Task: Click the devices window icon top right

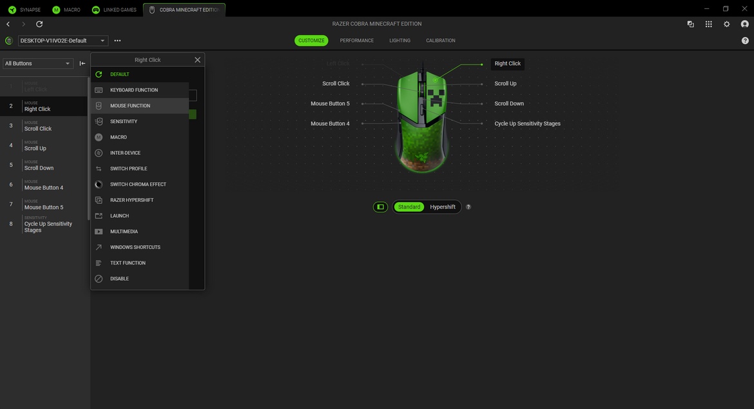Action: (x=691, y=24)
